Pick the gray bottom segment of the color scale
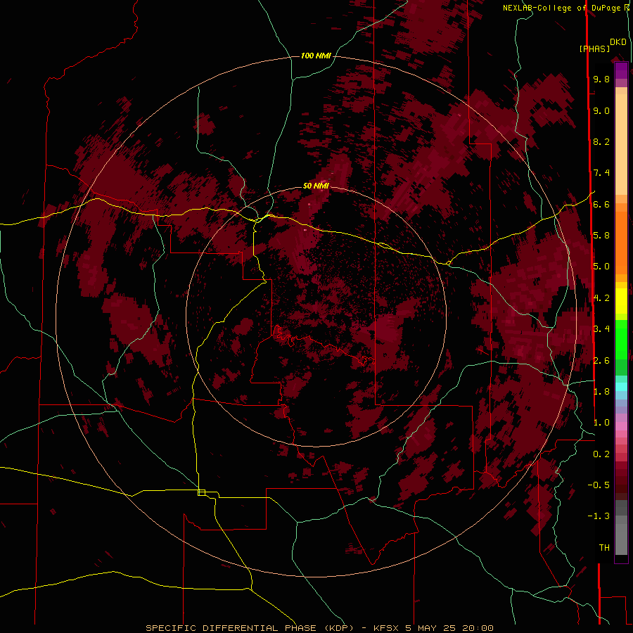Image resolution: width=633 pixels, height=633 pixels. 621,539
